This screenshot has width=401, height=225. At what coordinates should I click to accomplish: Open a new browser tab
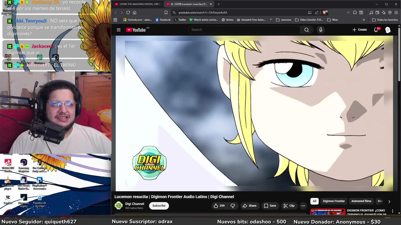pos(219,4)
